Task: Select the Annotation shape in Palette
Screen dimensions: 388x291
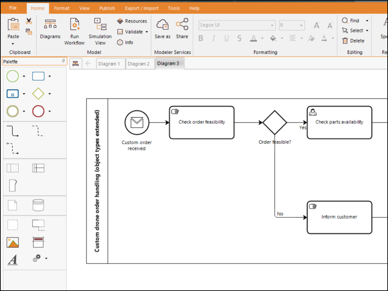Action: tap(38, 225)
